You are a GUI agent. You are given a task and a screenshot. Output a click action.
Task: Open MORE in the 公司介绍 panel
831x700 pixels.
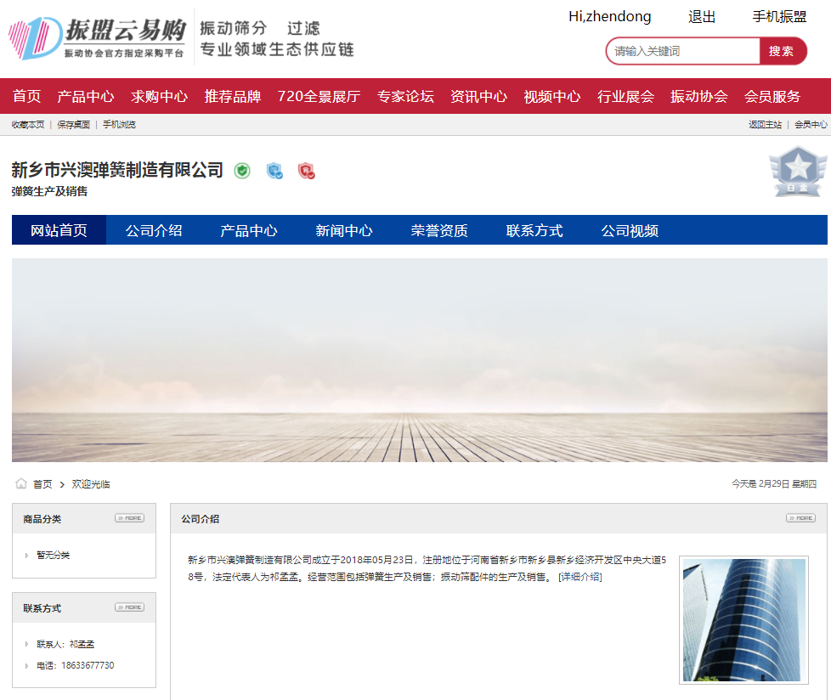800,518
